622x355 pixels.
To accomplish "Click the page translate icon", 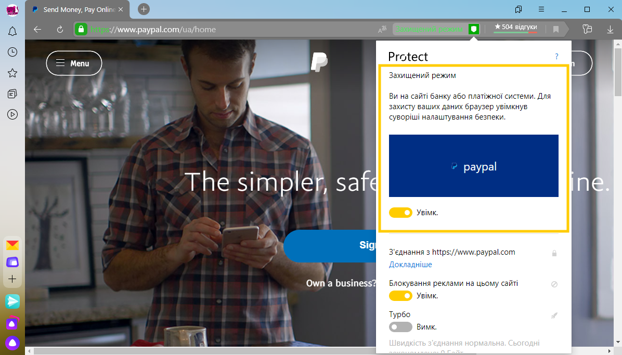I will tap(382, 29).
